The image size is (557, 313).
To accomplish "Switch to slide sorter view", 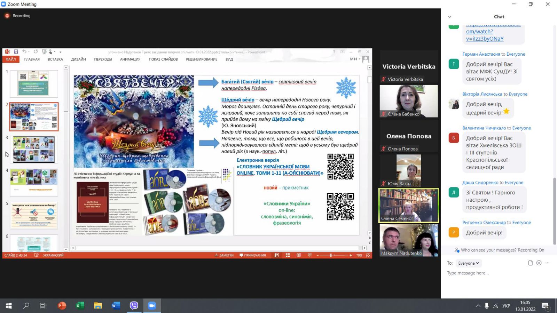I will click(x=288, y=255).
